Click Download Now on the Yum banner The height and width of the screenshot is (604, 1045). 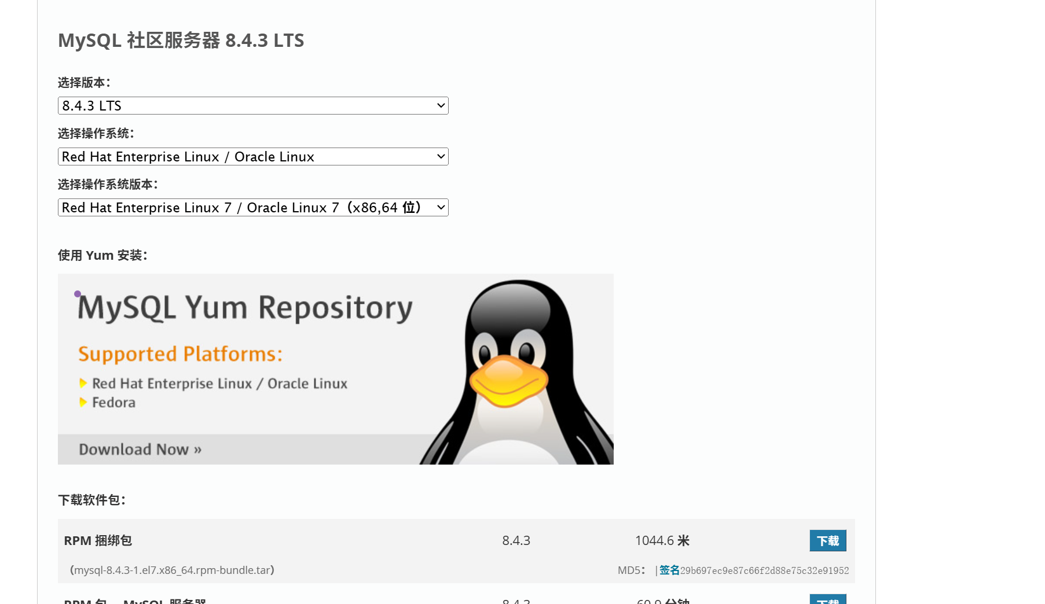pos(140,449)
